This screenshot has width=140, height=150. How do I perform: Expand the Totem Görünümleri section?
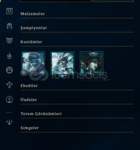[77, 114]
